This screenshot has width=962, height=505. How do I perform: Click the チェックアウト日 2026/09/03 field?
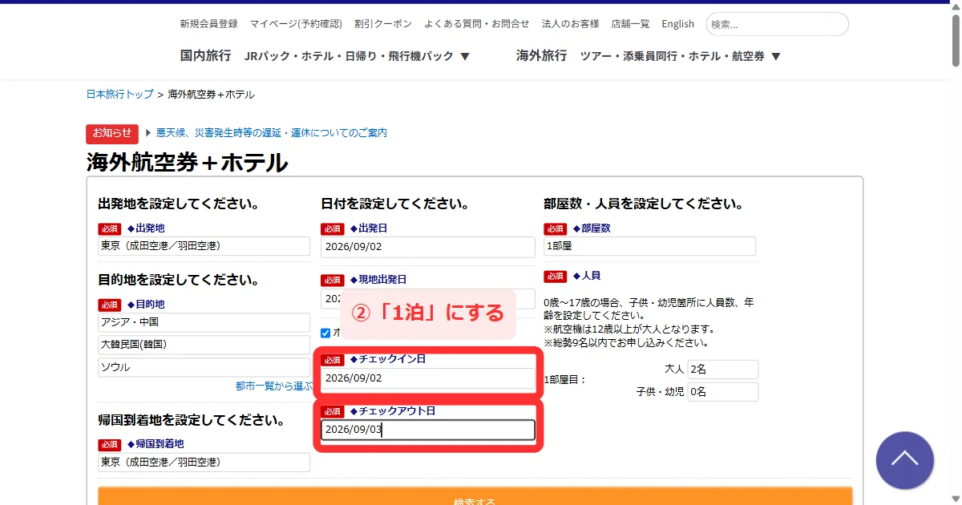(x=427, y=430)
